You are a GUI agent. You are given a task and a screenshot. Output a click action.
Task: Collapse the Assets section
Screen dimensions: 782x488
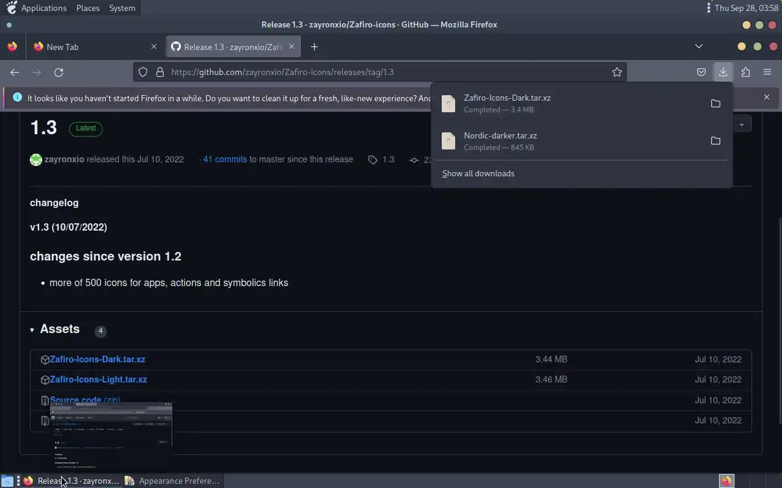pos(32,330)
